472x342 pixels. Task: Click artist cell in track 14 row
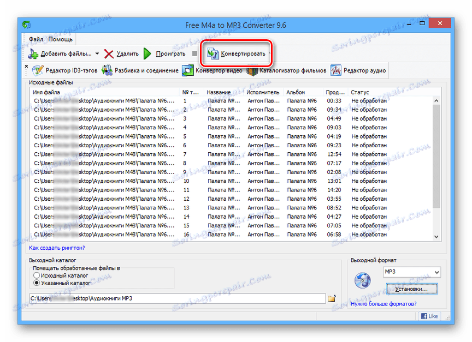264,217
